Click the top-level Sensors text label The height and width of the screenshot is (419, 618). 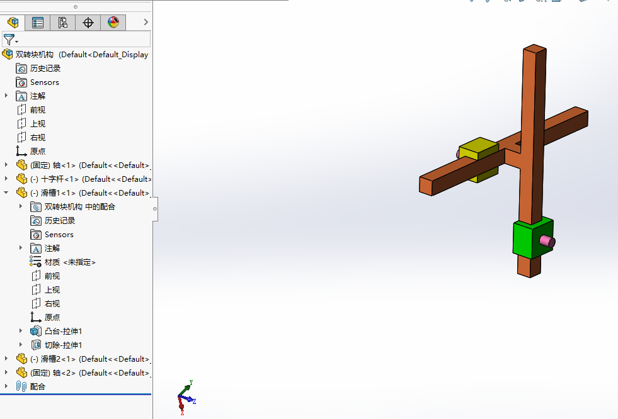45,82
